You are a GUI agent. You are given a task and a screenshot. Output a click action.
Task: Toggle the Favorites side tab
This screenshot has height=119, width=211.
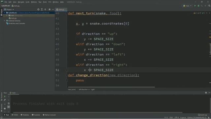tap(1, 107)
